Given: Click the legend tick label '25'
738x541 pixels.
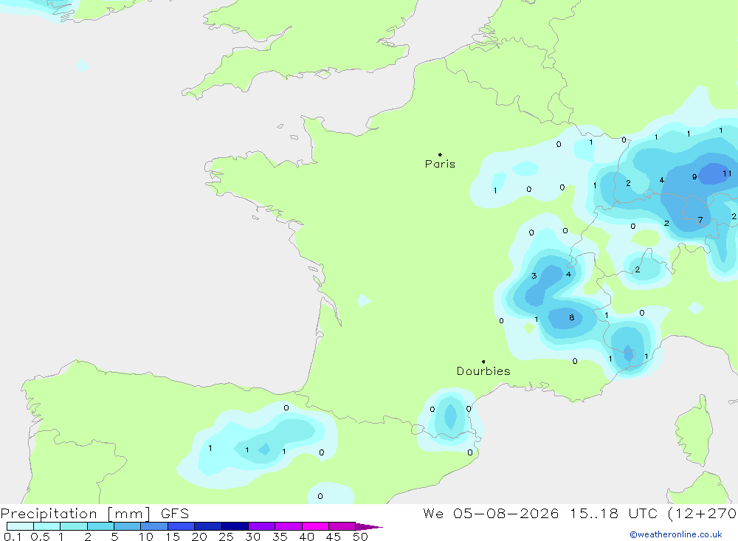Looking at the screenshot, I should point(226,537).
